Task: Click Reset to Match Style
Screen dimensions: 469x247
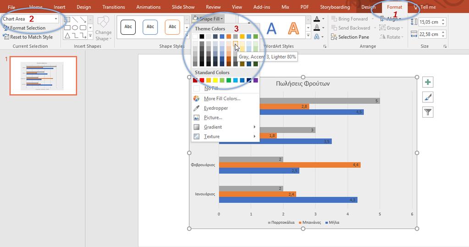Action: click(x=28, y=37)
